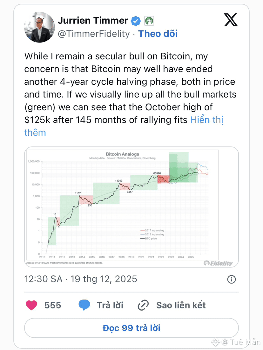This screenshot has height=350, width=263.
Task: Click the watermark logo near Tuệ Mẫn
Action: point(216,342)
